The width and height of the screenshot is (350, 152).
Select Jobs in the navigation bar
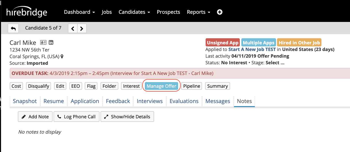[x=107, y=12]
